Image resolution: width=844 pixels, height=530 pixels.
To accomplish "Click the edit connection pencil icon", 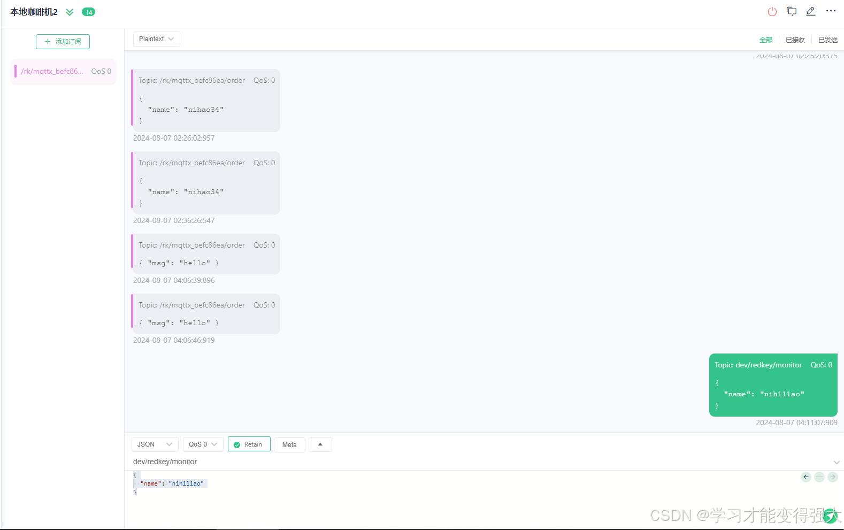I will [x=811, y=11].
